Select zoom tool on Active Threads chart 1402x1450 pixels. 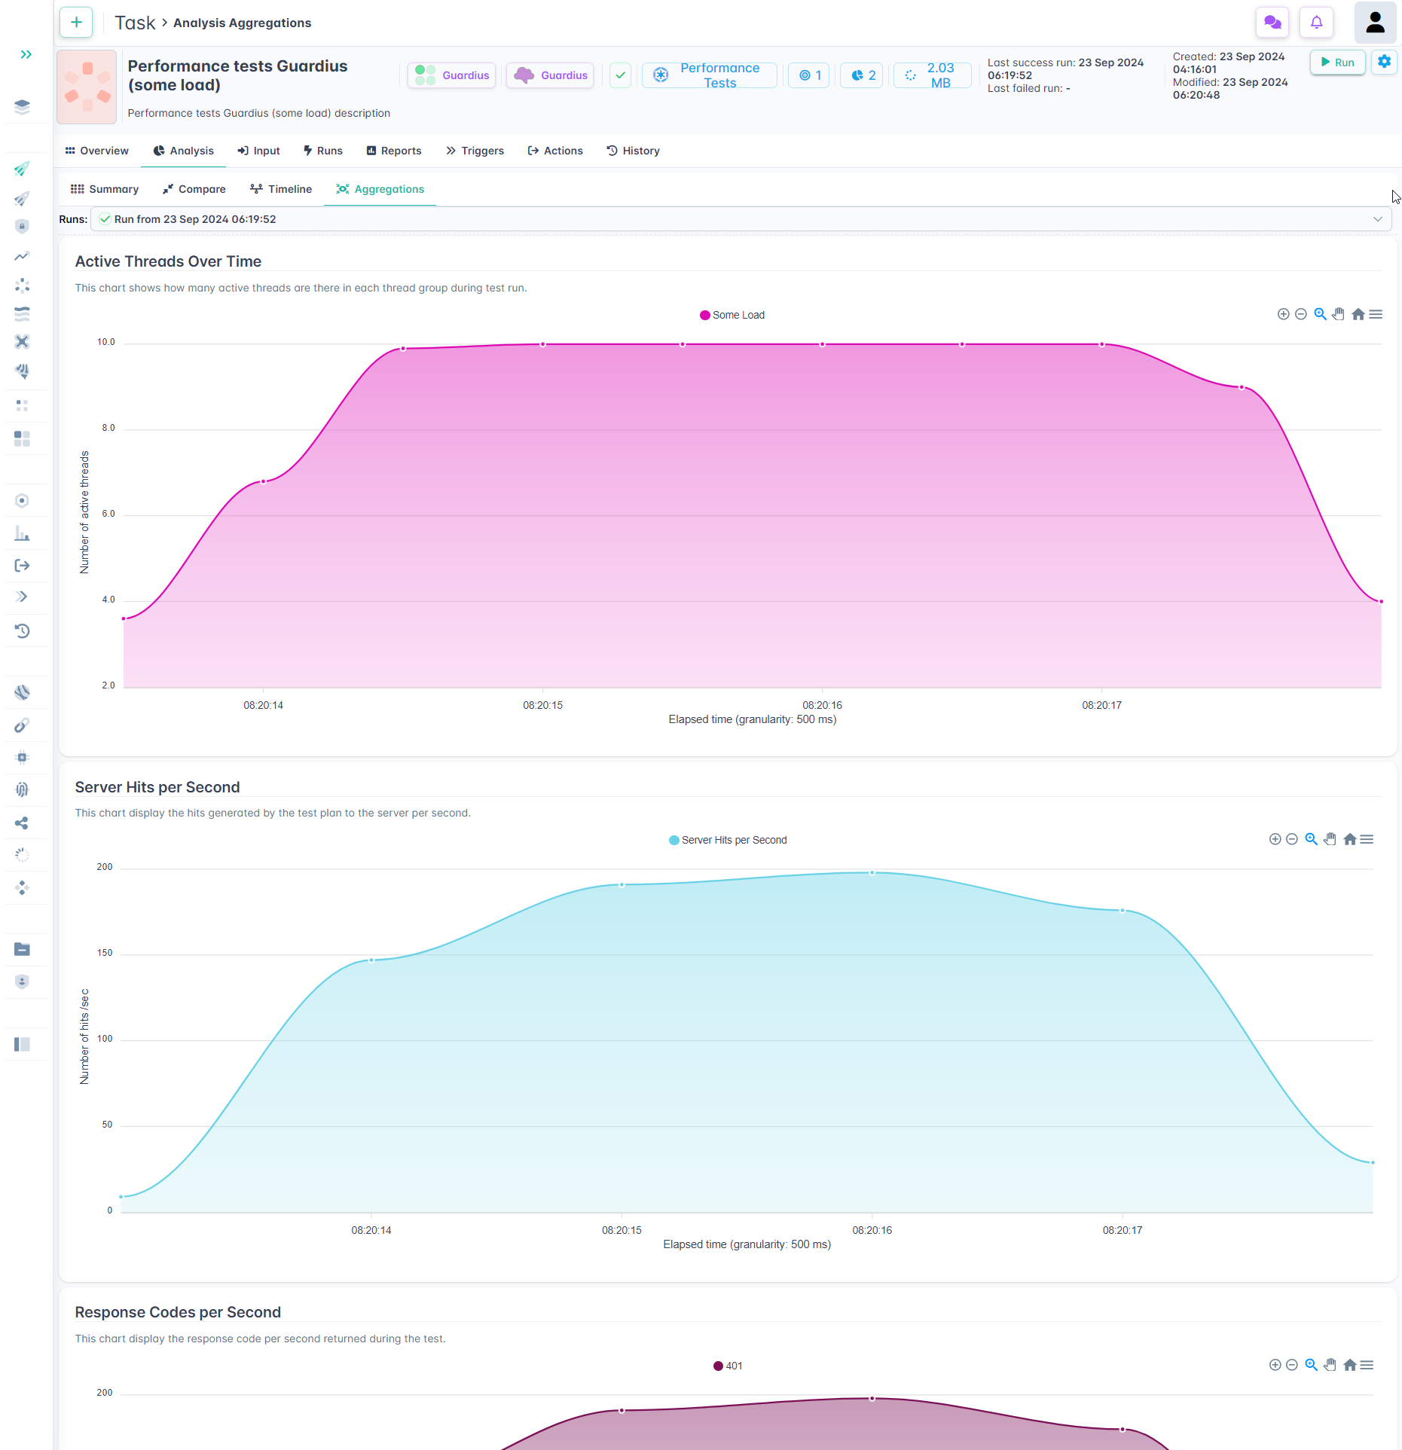[x=1320, y=314]
